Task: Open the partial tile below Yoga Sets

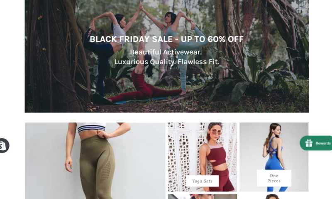Action: 203,197
